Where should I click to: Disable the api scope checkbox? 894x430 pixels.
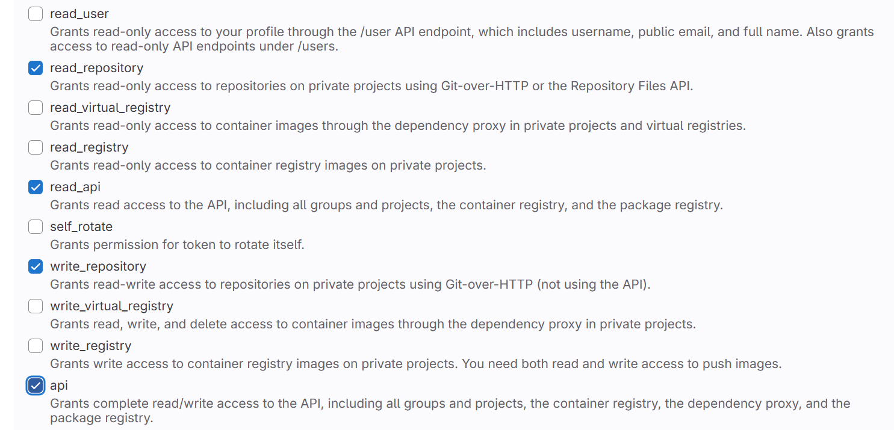(x=35, y=385)
